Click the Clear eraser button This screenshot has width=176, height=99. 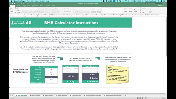[142, 12]
